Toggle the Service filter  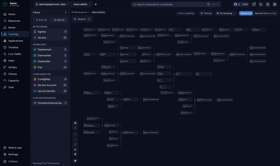[50, 38]
